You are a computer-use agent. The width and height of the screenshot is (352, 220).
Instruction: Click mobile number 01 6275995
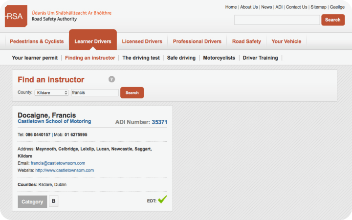click(76, 135)
